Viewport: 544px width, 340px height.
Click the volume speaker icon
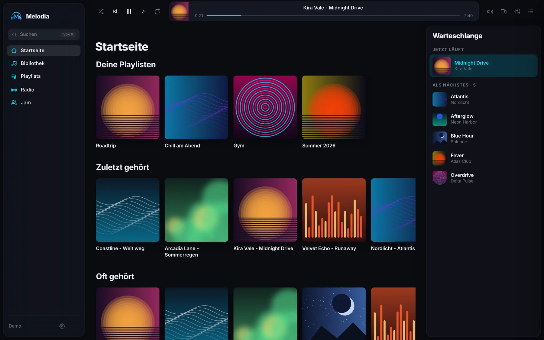point(490,11)
